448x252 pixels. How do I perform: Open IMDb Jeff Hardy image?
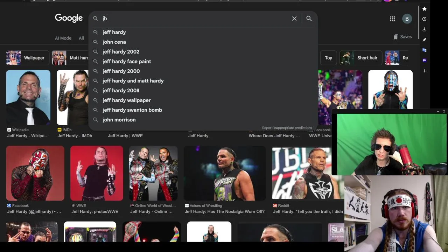click(x=72, y=98)
